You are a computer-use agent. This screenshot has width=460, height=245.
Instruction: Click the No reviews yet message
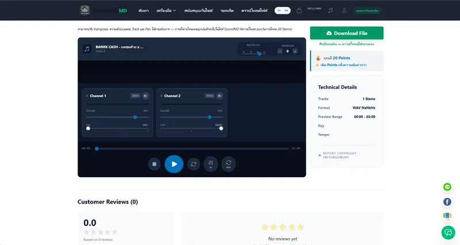pyautogui.click(x=283, y=239)
